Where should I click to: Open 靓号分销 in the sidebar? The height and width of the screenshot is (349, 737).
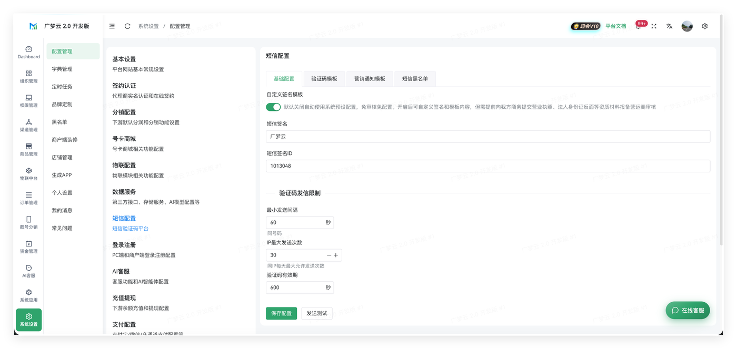pyautogui.click(x=28, y=222)
